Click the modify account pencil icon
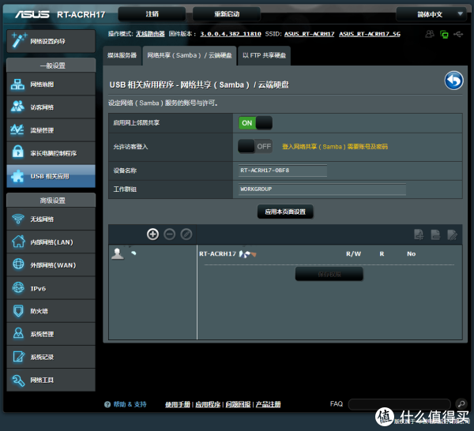The image size is (474, 431). click(x=186, y=234)
